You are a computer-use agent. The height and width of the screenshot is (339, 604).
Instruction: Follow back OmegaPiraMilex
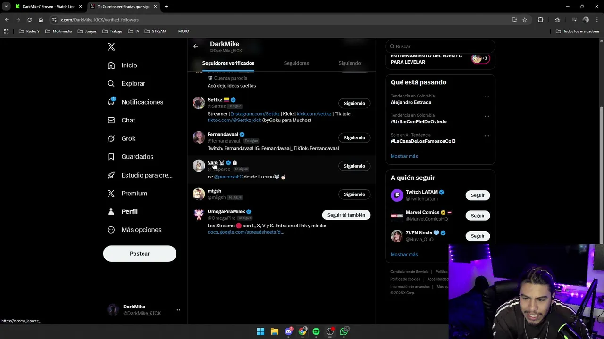346,215
